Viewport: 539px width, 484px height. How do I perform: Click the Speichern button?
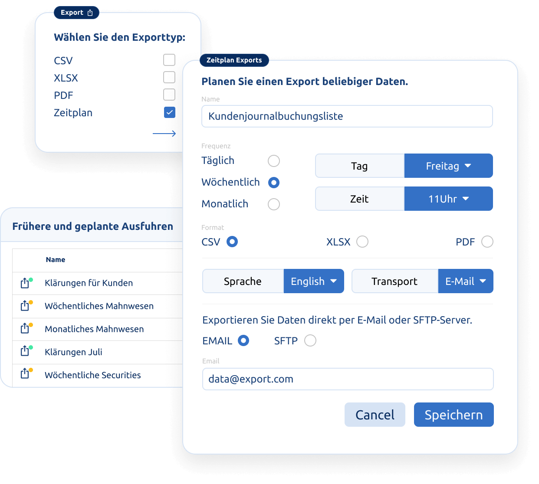pyautogui.click(x=454, y=415)
